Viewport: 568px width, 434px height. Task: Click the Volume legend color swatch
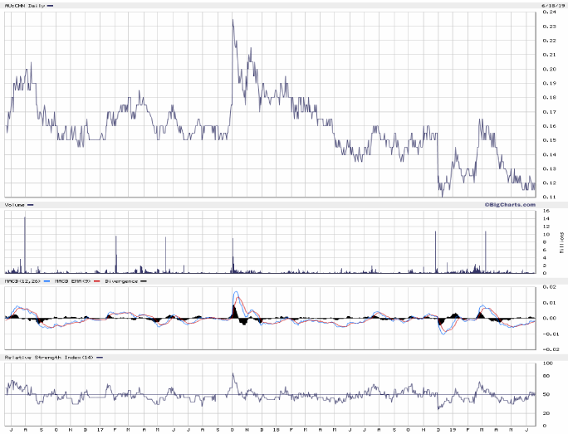click(x=31, y=204)
